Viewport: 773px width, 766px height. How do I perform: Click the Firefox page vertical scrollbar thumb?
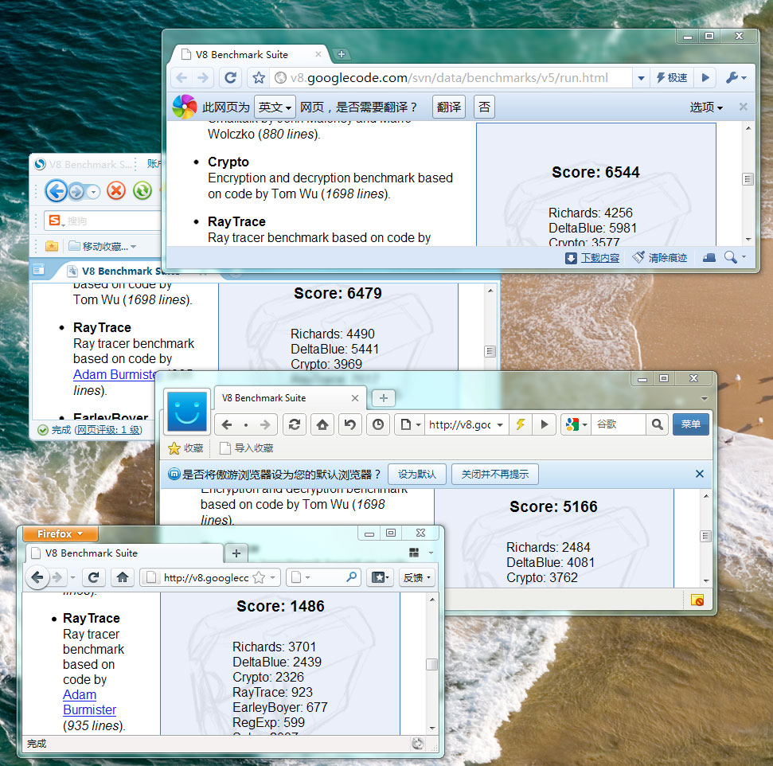pyautogui.click(x=431, y=665)
